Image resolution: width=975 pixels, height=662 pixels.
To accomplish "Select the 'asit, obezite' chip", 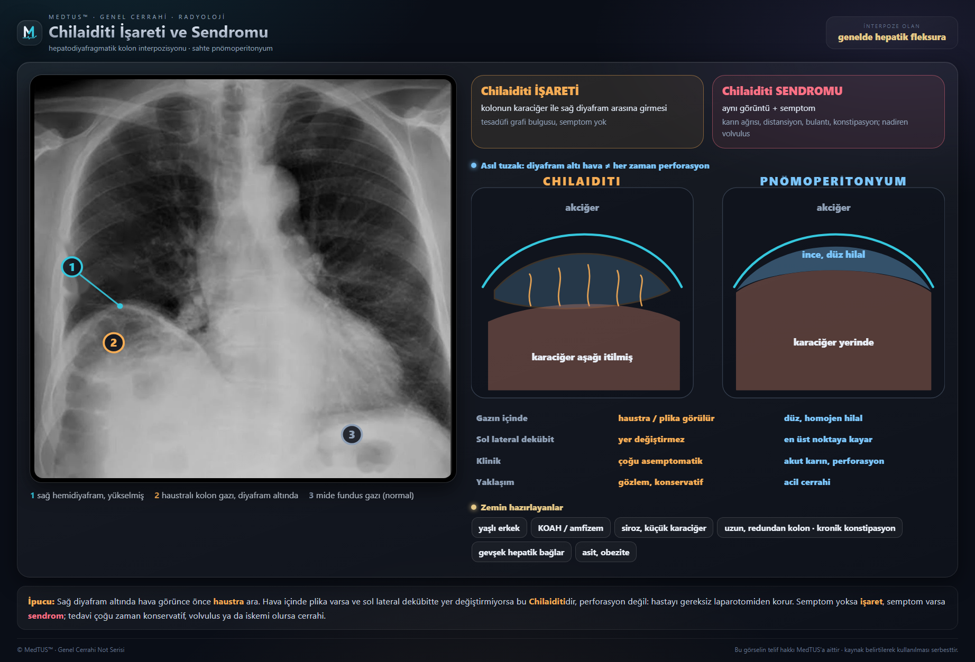I will click(x=605, y=552).
